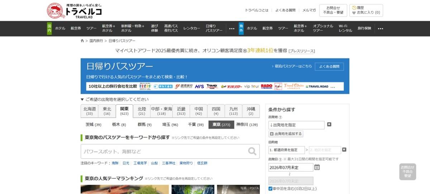Select the 北陸 region tab
This screenshot has height=194, width=430.
tap(142, 111)
